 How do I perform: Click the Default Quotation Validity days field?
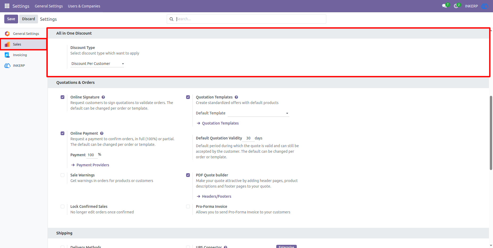(x=249, y=138)
